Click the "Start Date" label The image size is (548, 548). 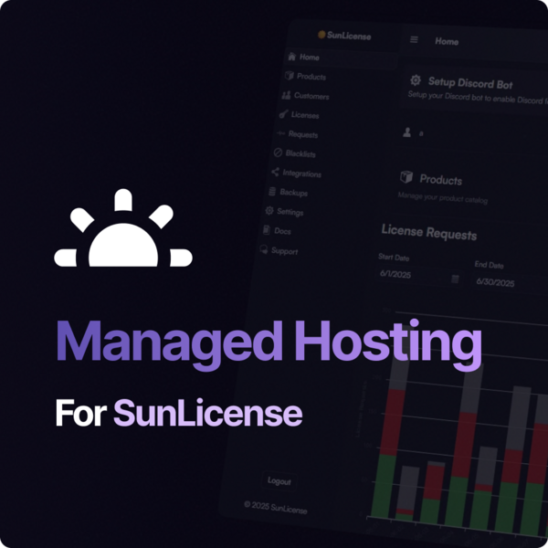394,258
